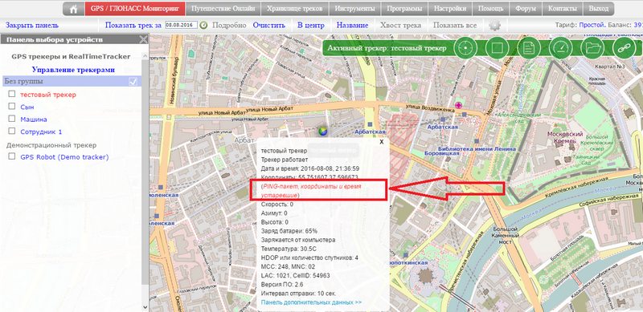Click the speedometer gauge icon
This screenshot has width=643, height=312.
pyautogui.click(x=560, y=48)
